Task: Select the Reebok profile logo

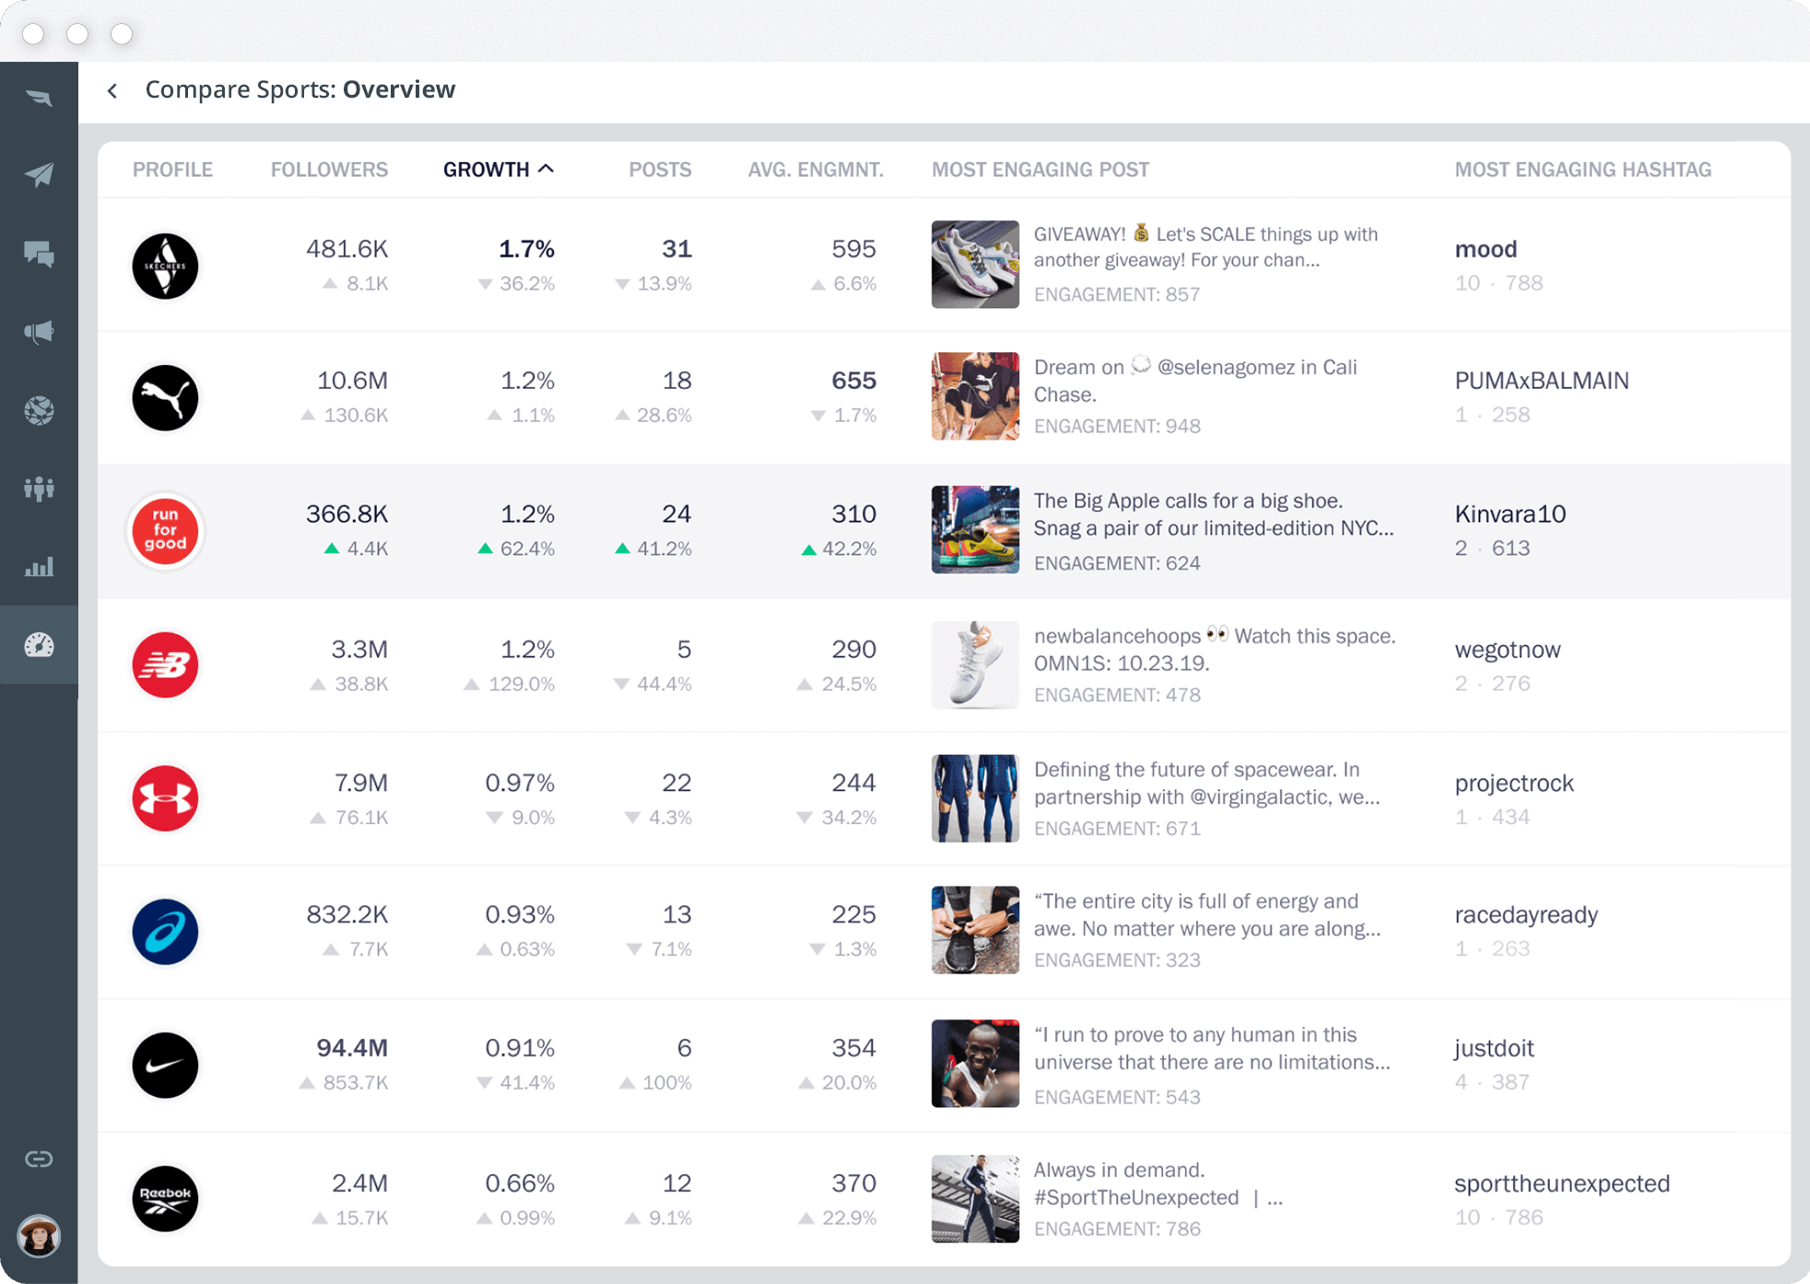Action: pos(165,1198)
